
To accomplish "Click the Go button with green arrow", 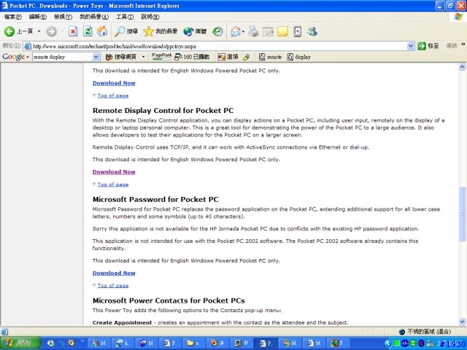I will 428,46.
